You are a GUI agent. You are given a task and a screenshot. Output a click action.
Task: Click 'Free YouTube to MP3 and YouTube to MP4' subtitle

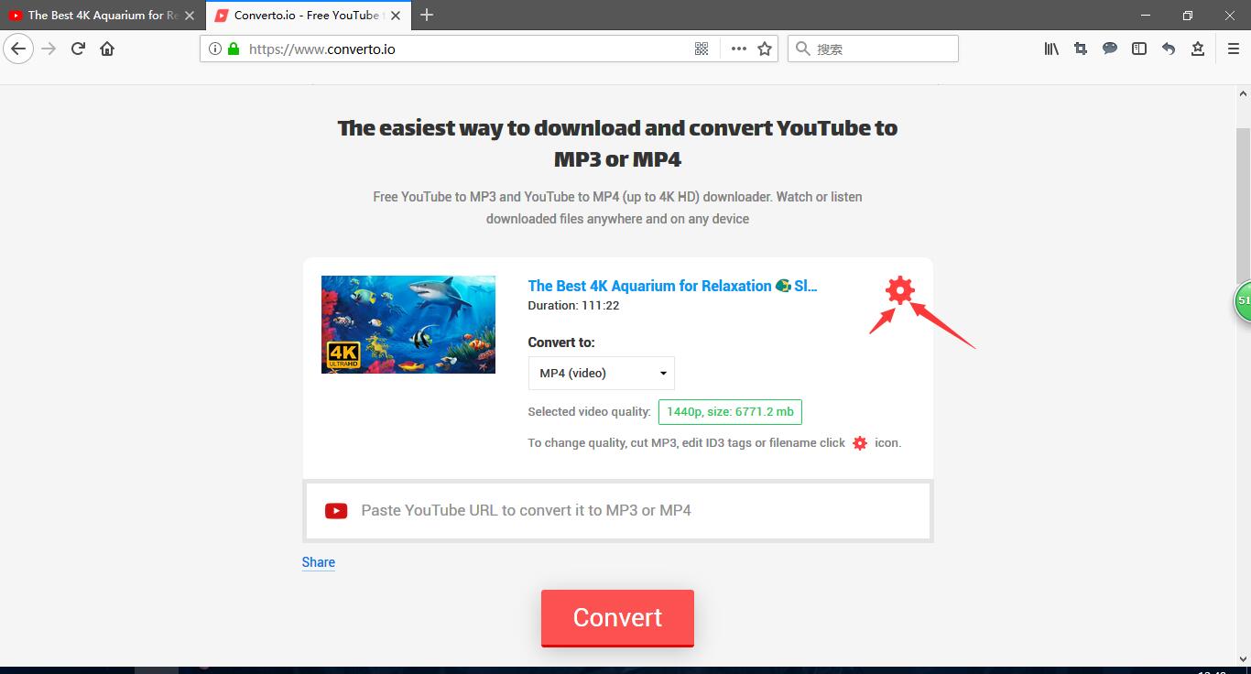(x=617, y=208)
